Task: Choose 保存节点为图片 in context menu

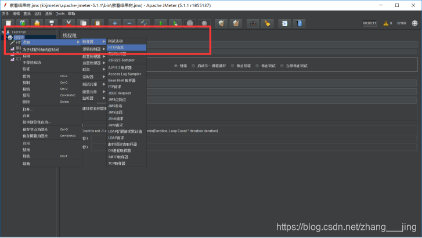Action: point(51,129)
